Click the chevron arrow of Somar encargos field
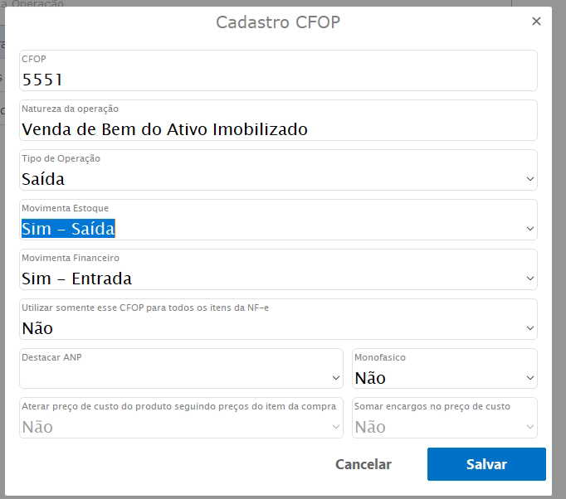Image resolution: width=566 pixels, height=499 pixels. (x=530, y=428)
